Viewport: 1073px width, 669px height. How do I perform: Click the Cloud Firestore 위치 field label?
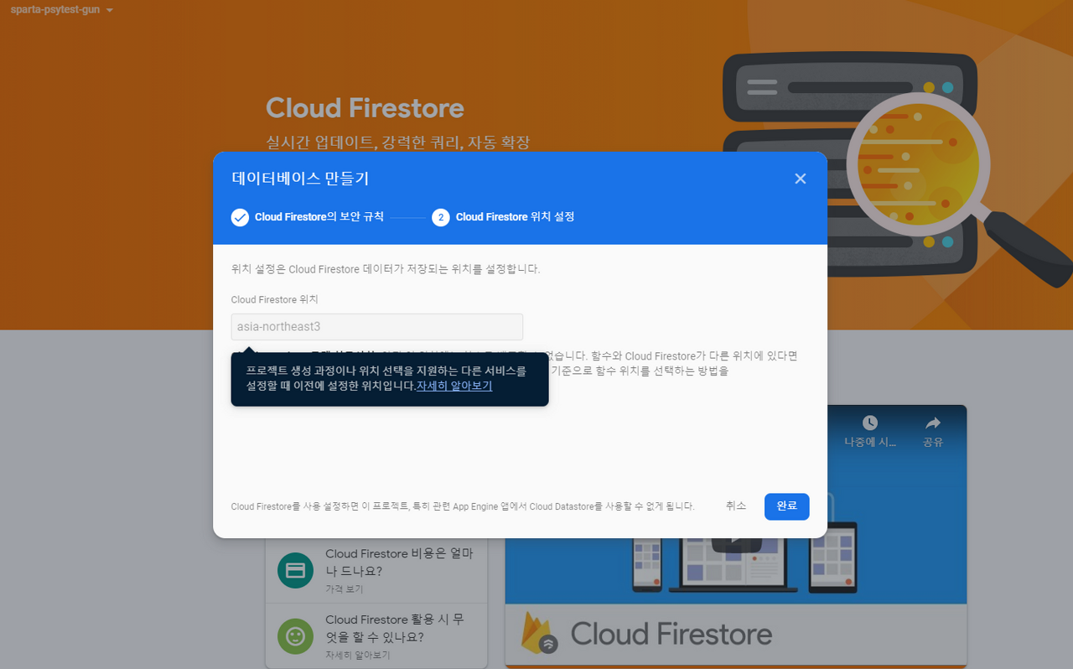[x=275, y=299]
